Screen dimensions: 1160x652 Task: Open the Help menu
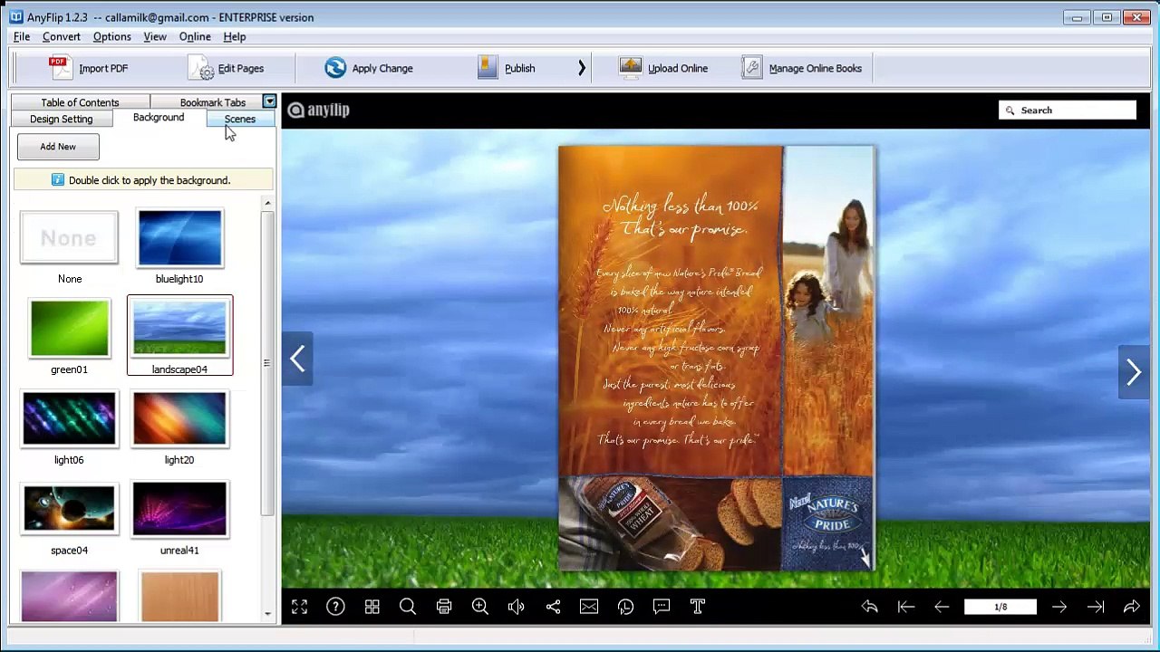pos(235,36)
